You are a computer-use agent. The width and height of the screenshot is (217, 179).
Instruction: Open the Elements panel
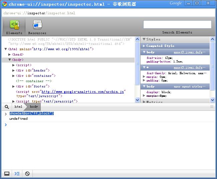click(x=14, y=27)
